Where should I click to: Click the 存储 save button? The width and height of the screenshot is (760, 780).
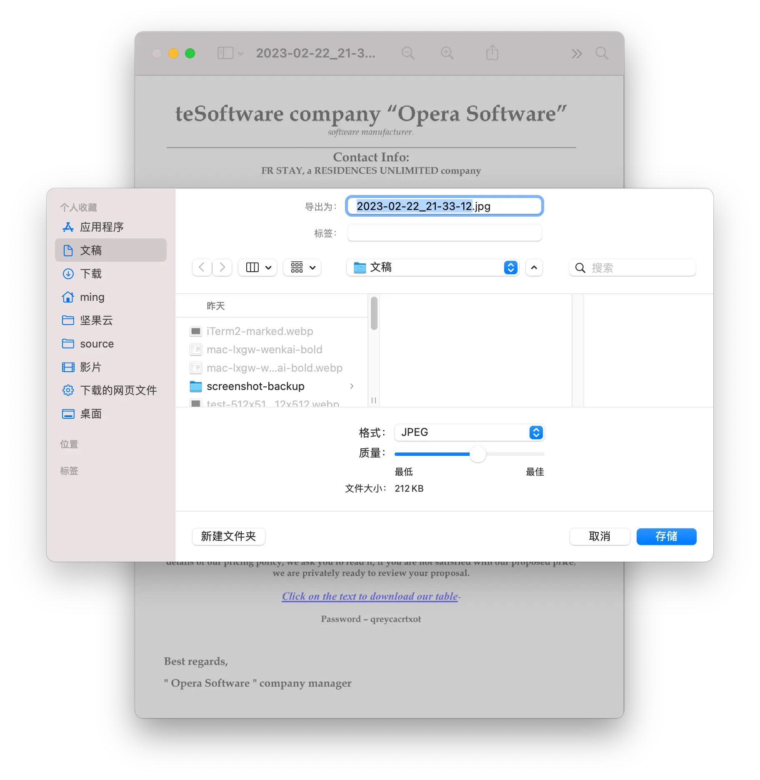(666, 537)
